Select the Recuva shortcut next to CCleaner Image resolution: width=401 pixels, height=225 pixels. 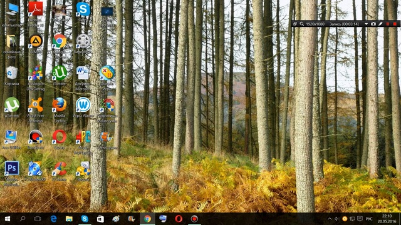[83, 171]
